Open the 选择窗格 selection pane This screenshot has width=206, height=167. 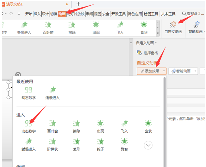(147, 53)
